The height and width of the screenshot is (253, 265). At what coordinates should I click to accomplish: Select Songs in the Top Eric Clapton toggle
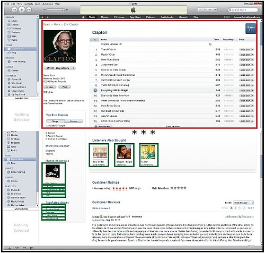(x=55, y=121)
